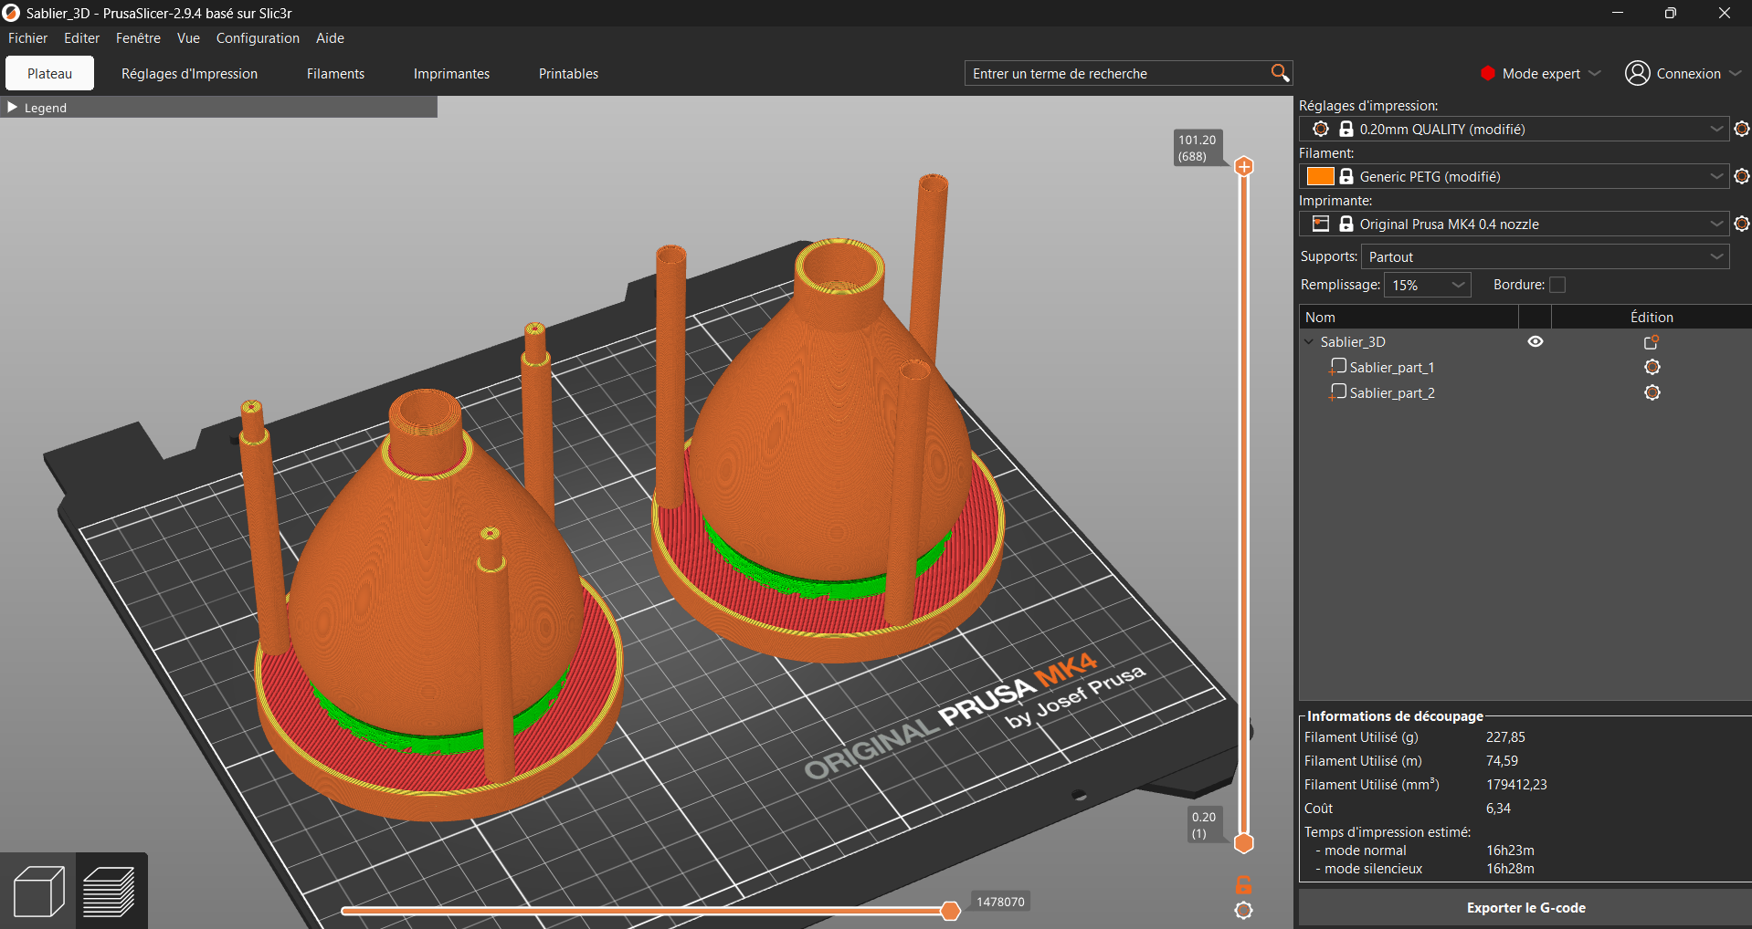The image size is (1752, 929).
Task: Toggle visibility eye for Sablier_3D
Action: [1535, 342]
